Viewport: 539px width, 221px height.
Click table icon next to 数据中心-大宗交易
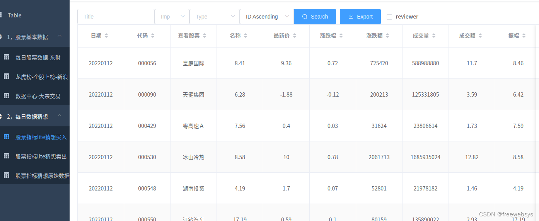pos(7,95)
